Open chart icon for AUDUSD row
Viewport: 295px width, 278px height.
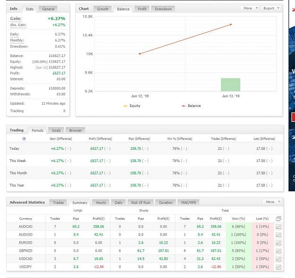pos(278,235)
